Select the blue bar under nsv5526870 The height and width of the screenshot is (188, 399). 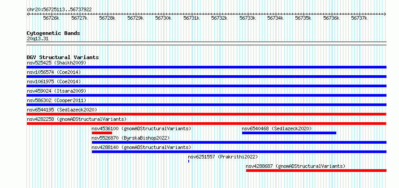tap(239, 142)
